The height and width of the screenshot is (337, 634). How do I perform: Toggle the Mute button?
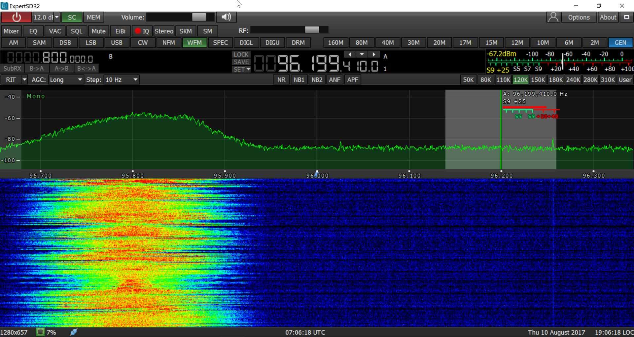[98, 31]
